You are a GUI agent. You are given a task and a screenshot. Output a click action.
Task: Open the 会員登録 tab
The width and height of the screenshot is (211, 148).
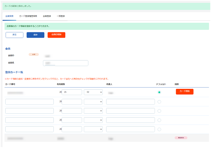tap(47, 16)
